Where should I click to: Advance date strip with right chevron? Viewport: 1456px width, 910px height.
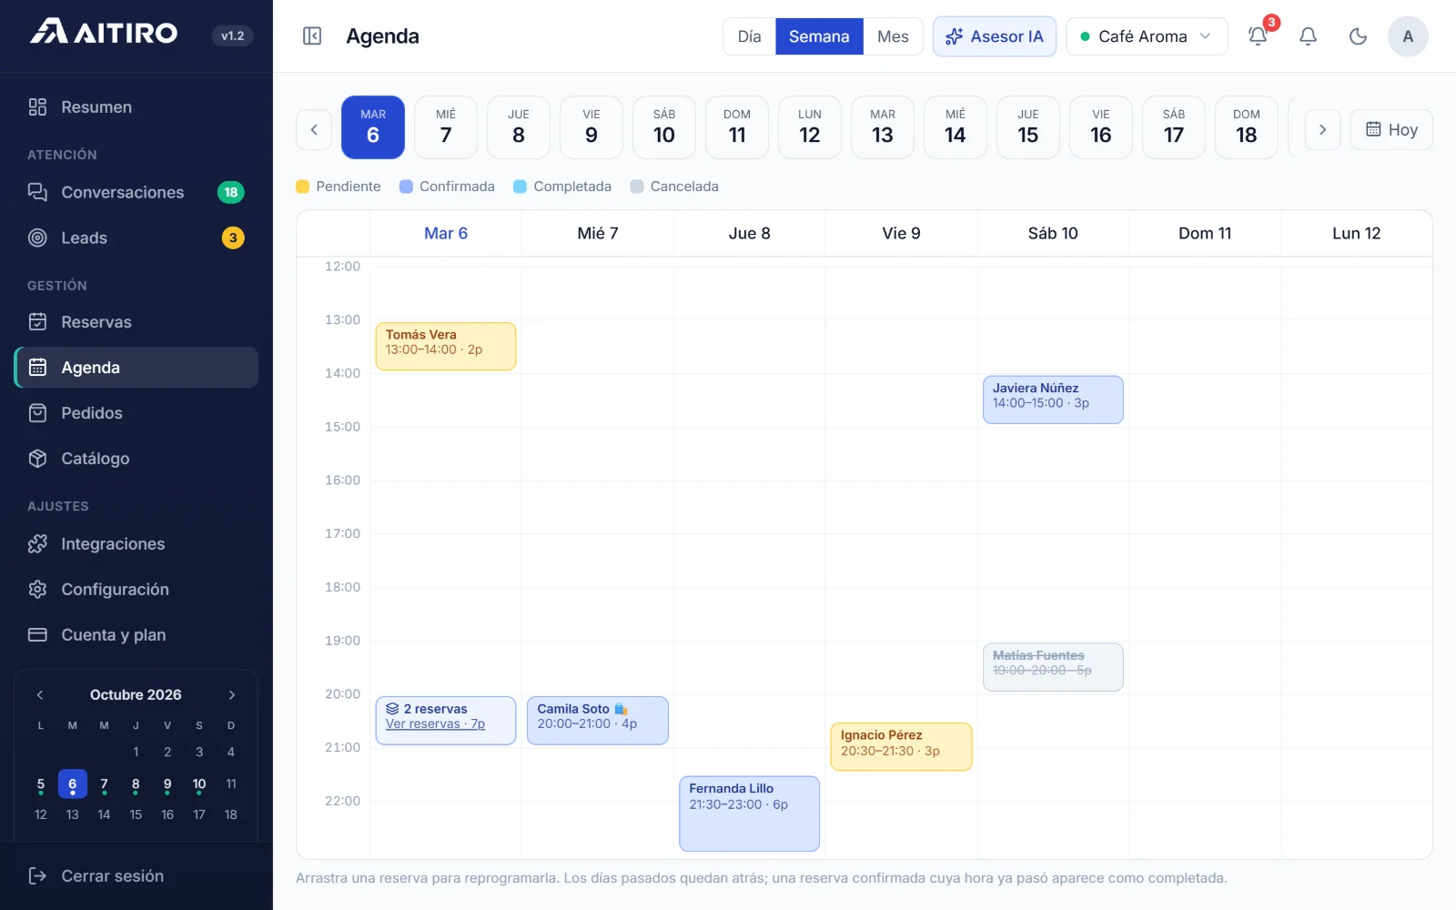(x=1322, y=130)
